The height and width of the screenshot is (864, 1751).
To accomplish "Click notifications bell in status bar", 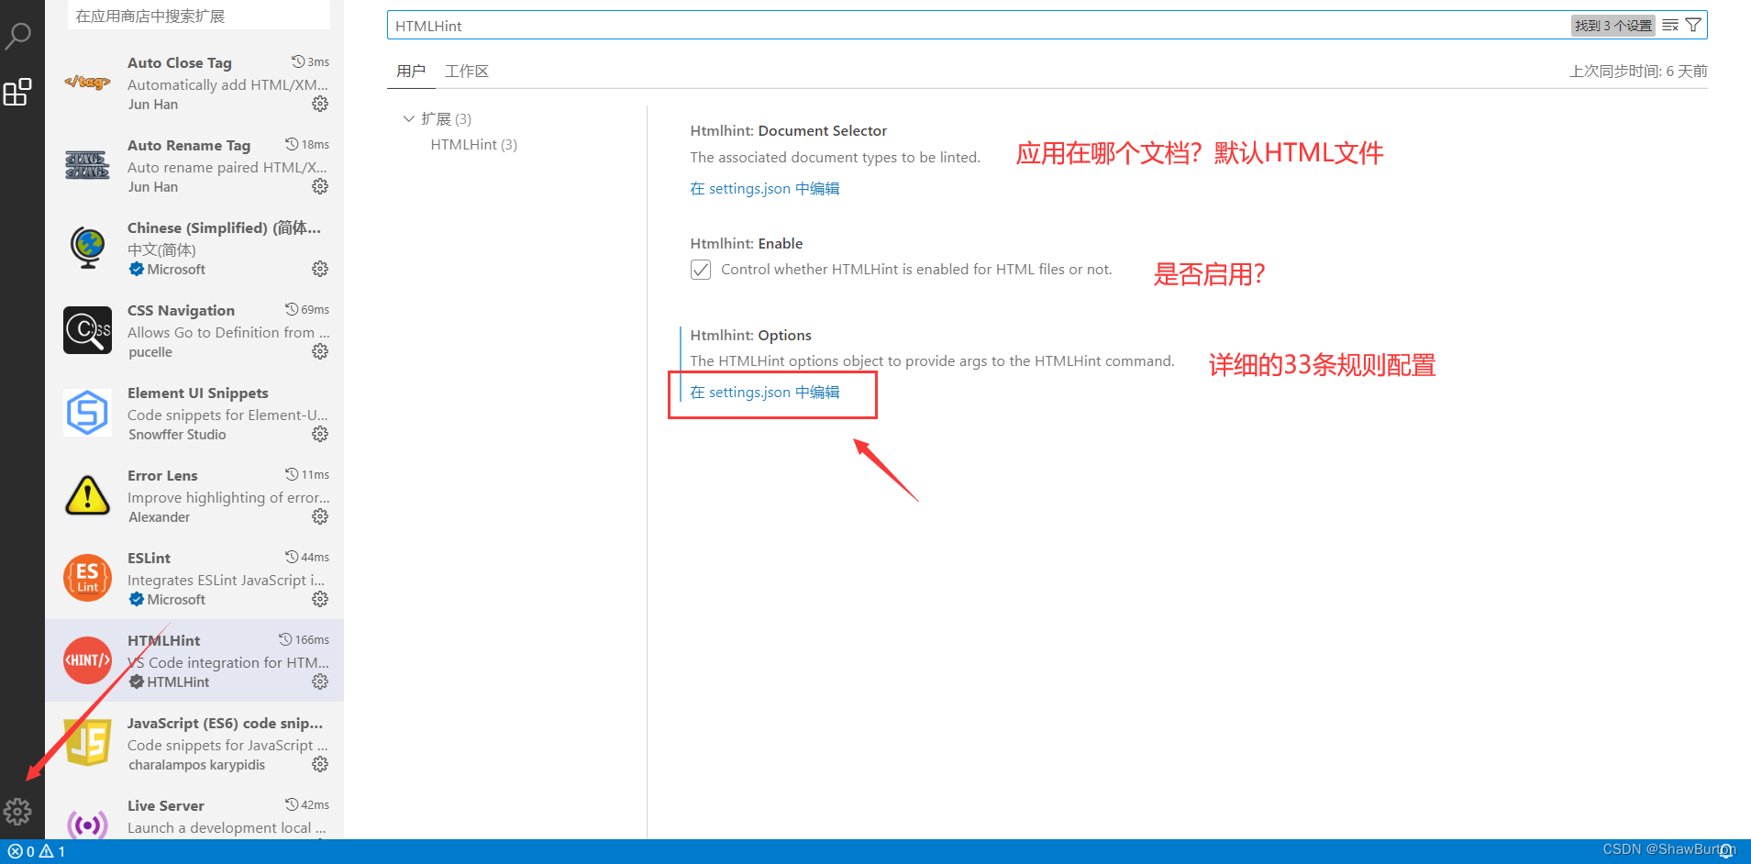I will [x=1726, y=851].
